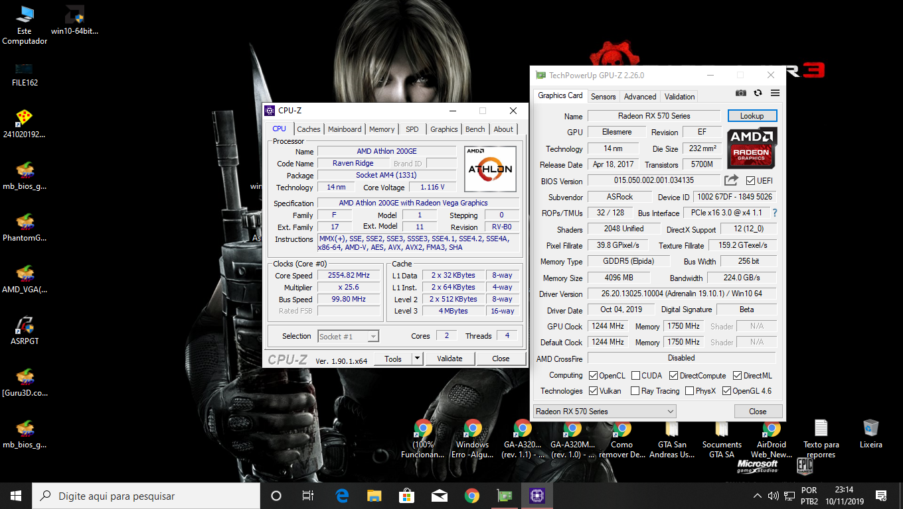
Task: Select the AirDroid Web shortcut icon
Action: [x=772, y=439]
